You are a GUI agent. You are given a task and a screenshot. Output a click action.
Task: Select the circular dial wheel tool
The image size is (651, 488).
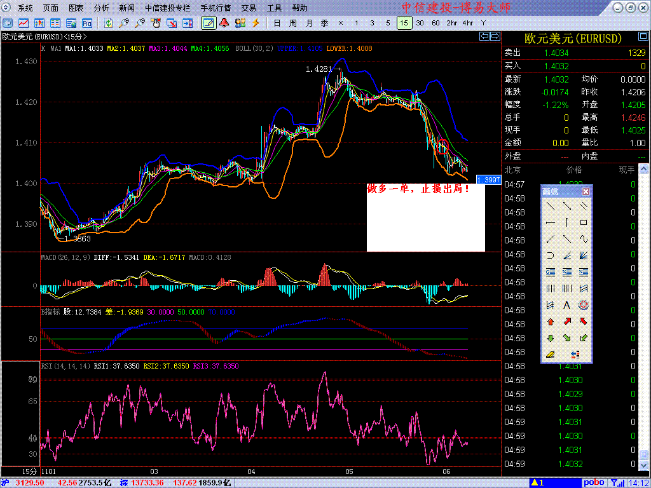point(584,306)
